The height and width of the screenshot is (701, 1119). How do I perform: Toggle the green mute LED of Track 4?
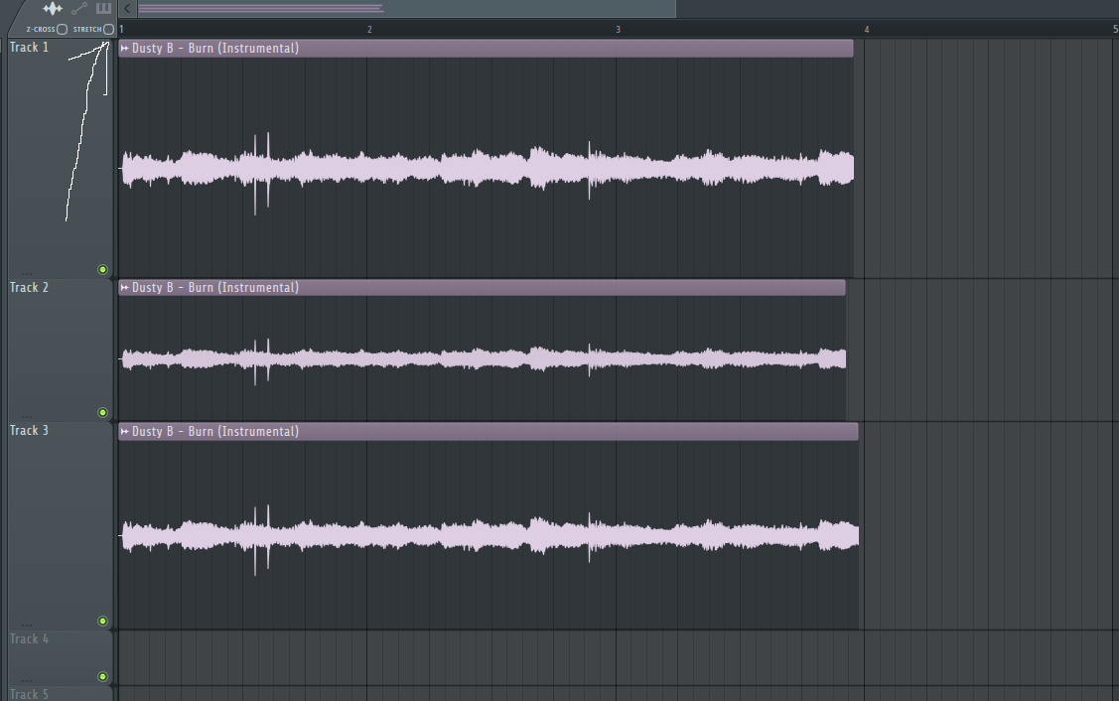(x=103, y=677)
